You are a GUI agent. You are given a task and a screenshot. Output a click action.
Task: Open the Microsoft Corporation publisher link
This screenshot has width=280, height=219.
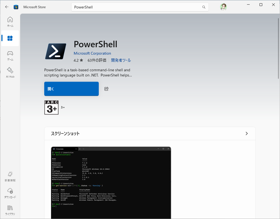(92, 53)
